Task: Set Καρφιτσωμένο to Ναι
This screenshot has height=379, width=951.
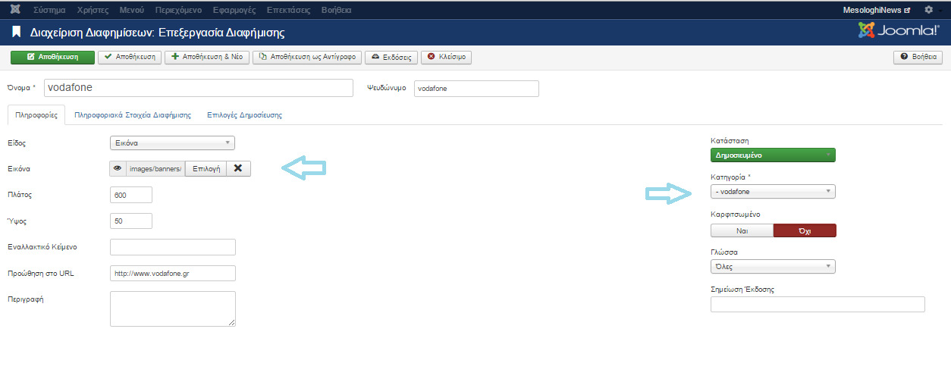Action: [x=742, y=230]
